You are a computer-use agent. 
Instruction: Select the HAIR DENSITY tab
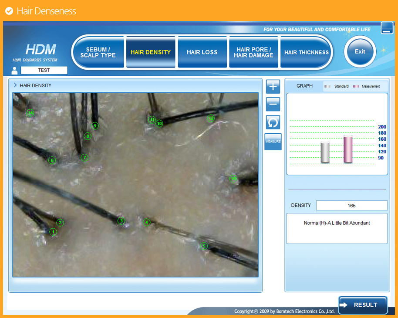tap(151, 52)
